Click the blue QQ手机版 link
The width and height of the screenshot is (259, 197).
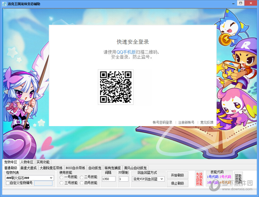coord(126,52)
